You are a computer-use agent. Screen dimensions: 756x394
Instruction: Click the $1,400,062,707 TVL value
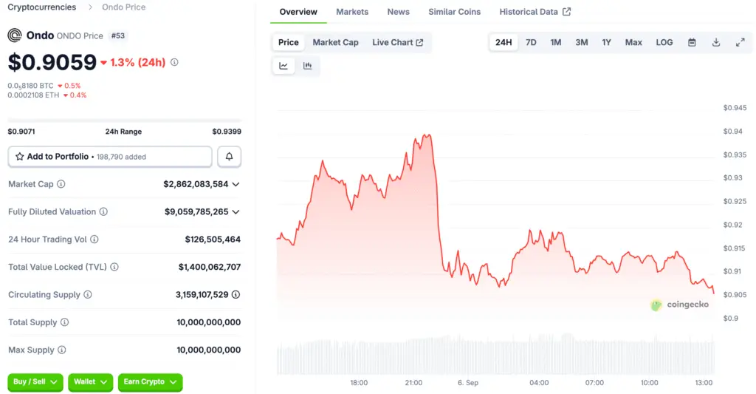coord(209,267)
